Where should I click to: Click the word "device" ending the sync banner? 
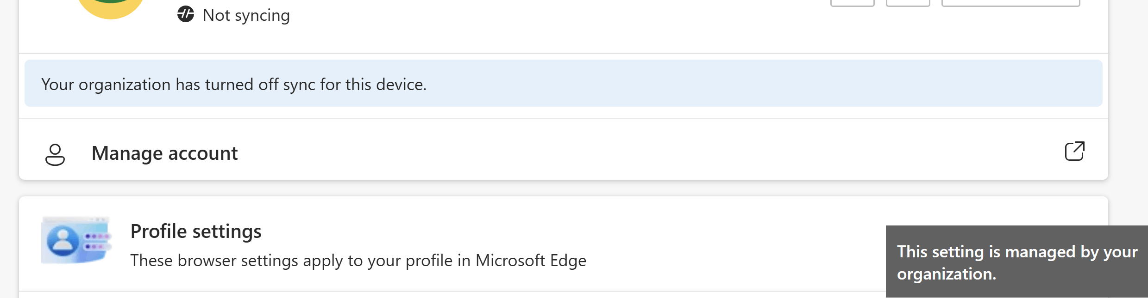point(400,85)
